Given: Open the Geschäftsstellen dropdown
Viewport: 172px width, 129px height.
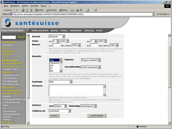Looking at the screenshot, I should coord(91,67).
